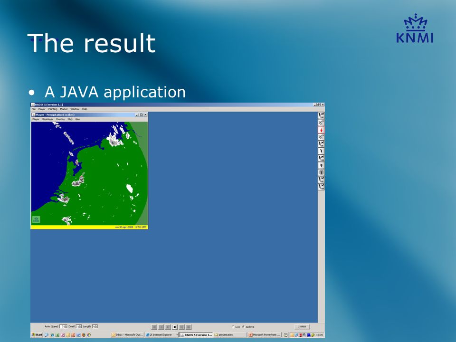Step one frame forward right of Stop
This screenshot has height=342, width=456.
click(182, 327)
